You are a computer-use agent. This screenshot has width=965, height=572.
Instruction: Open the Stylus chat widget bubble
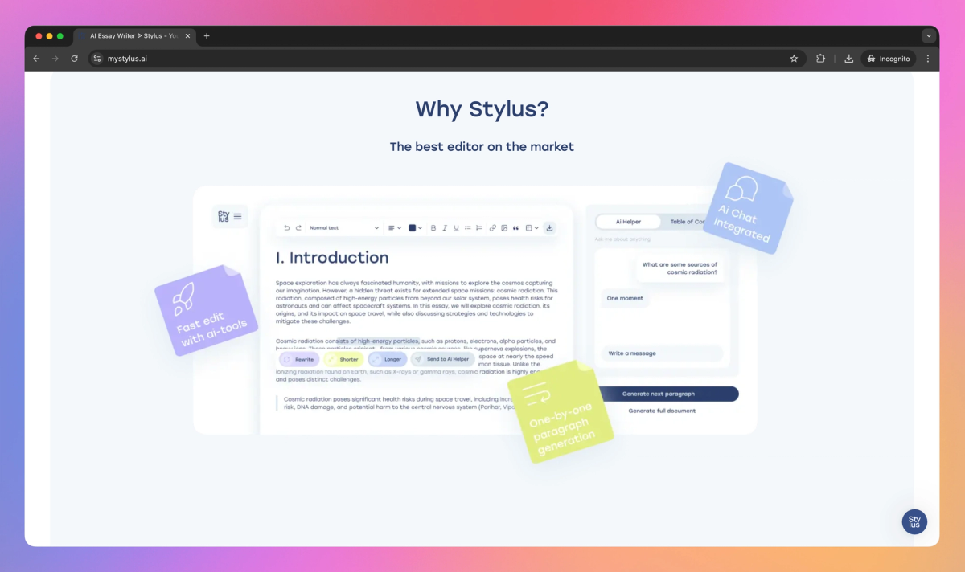click(x=914, y=521)
